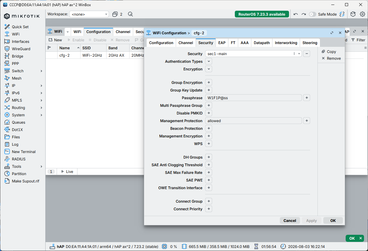368x251 pixels.
Task: Switch to the FT tab
Action: pyautogui.click(x=233, y=43)
